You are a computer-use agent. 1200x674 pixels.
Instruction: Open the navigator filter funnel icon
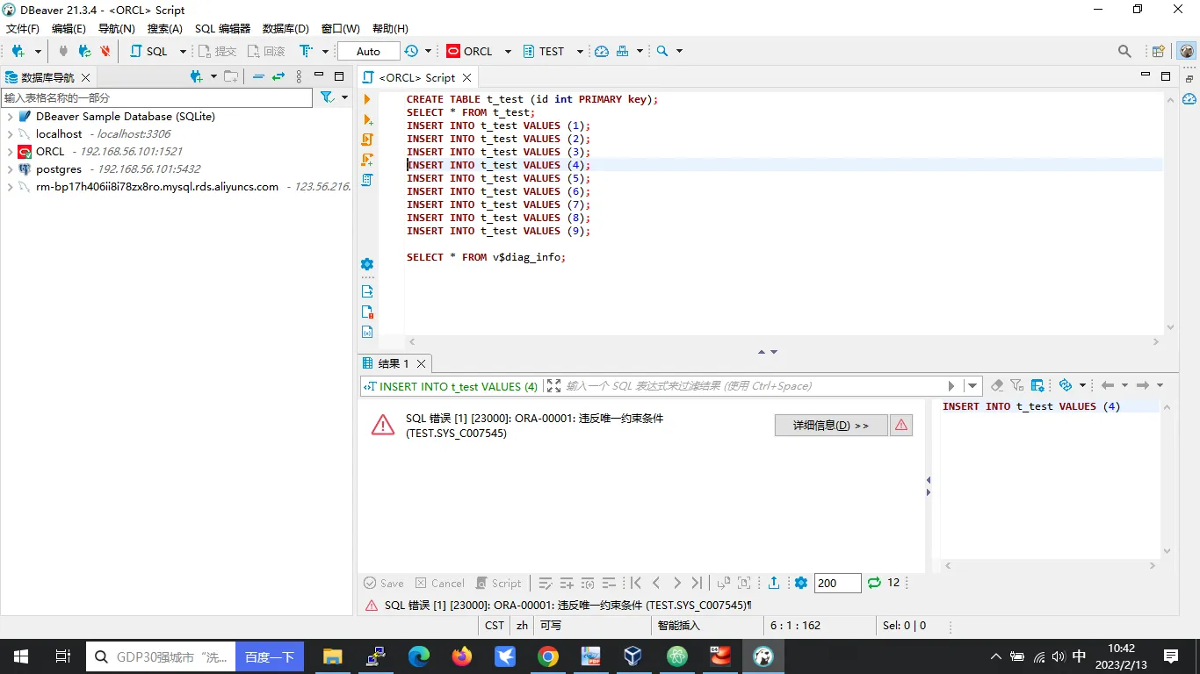click(327, 97)
